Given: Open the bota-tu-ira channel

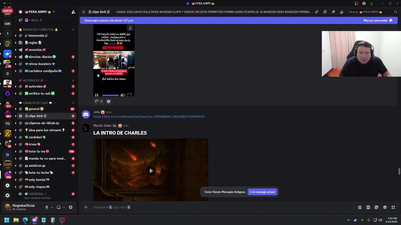Looking at the screenshot, I should (46, 151).
